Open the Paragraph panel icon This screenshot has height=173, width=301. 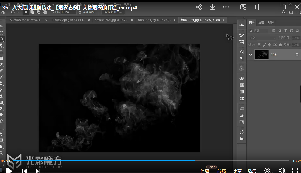point(242,58)
